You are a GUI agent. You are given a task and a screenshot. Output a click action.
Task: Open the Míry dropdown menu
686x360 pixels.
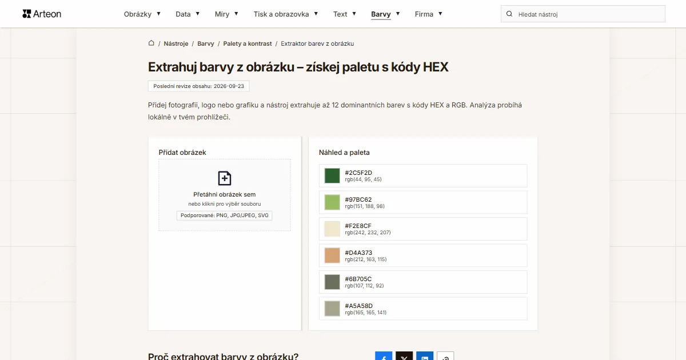tap(226, 14)
